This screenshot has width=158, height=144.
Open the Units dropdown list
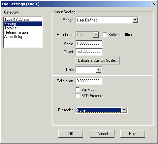98,70
